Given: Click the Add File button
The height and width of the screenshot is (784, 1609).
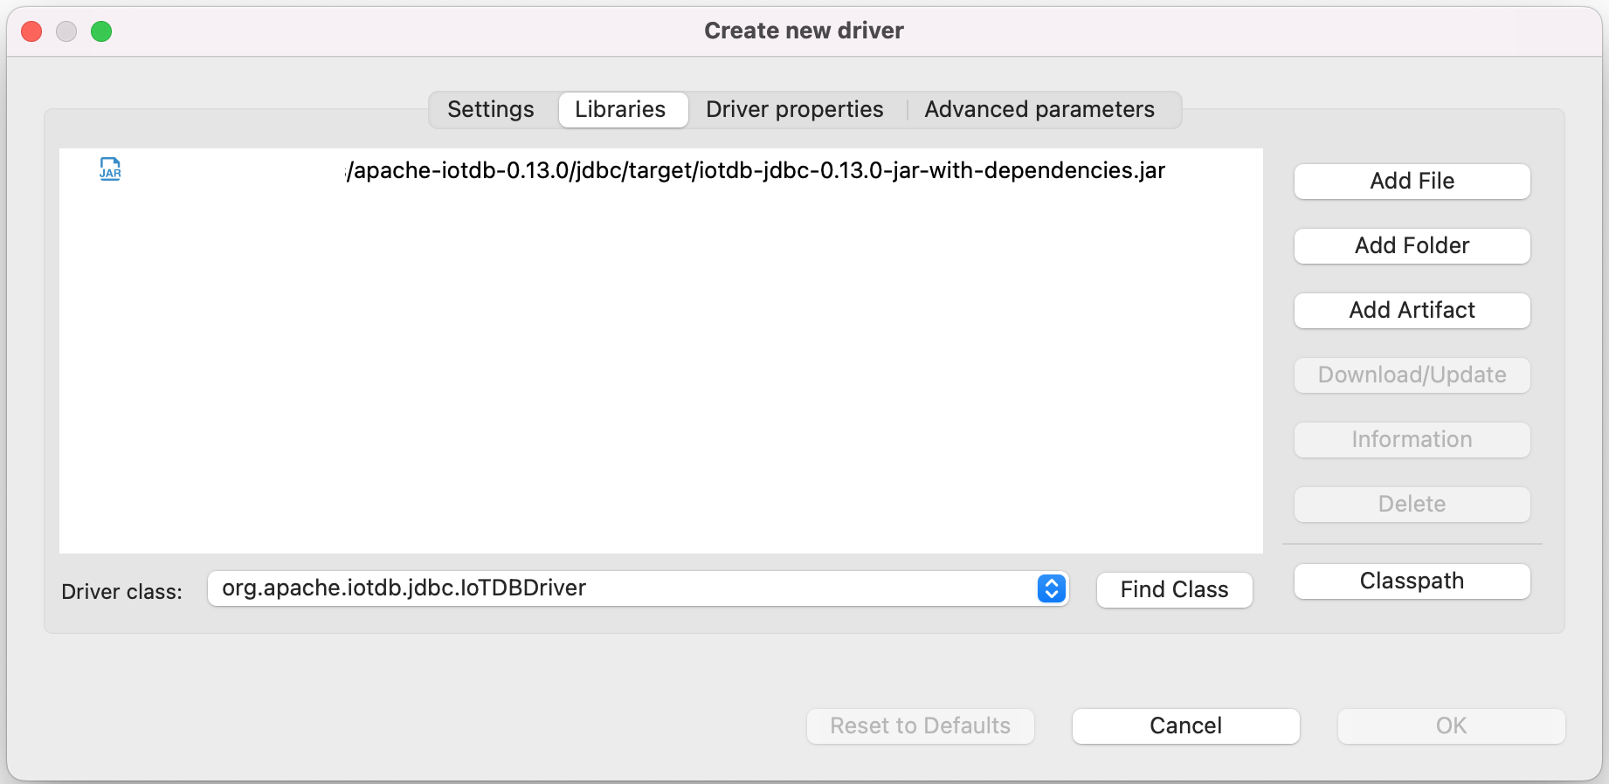Looking at the screenshot, I should click(1412, 182).
